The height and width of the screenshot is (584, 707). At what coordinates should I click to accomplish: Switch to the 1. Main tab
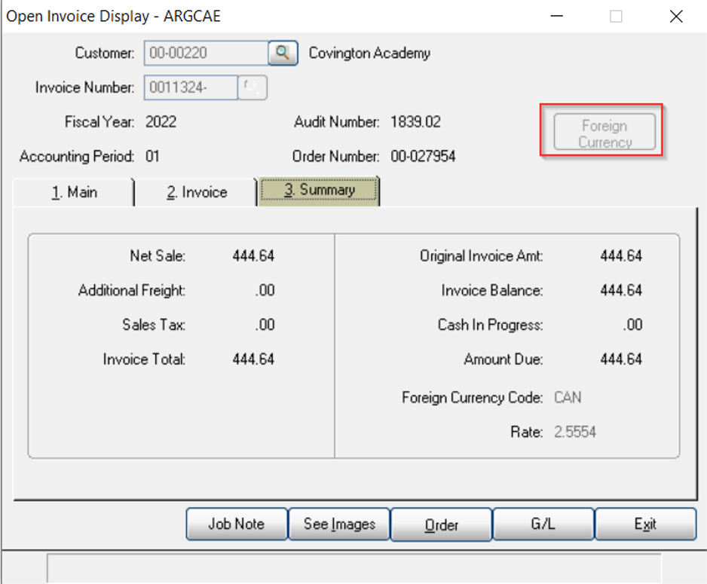pyautogui.click(x=74, y=192)
